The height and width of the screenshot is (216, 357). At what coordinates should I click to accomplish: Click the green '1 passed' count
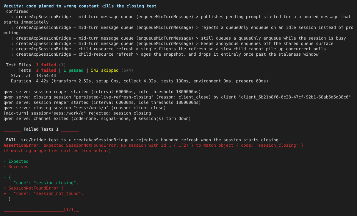[x=73, y=70]
